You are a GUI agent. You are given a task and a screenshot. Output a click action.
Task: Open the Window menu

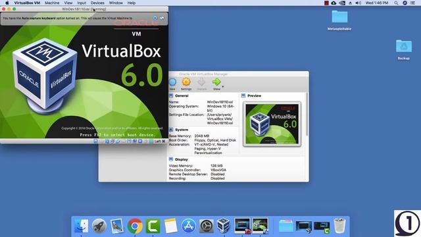(116, 3)
